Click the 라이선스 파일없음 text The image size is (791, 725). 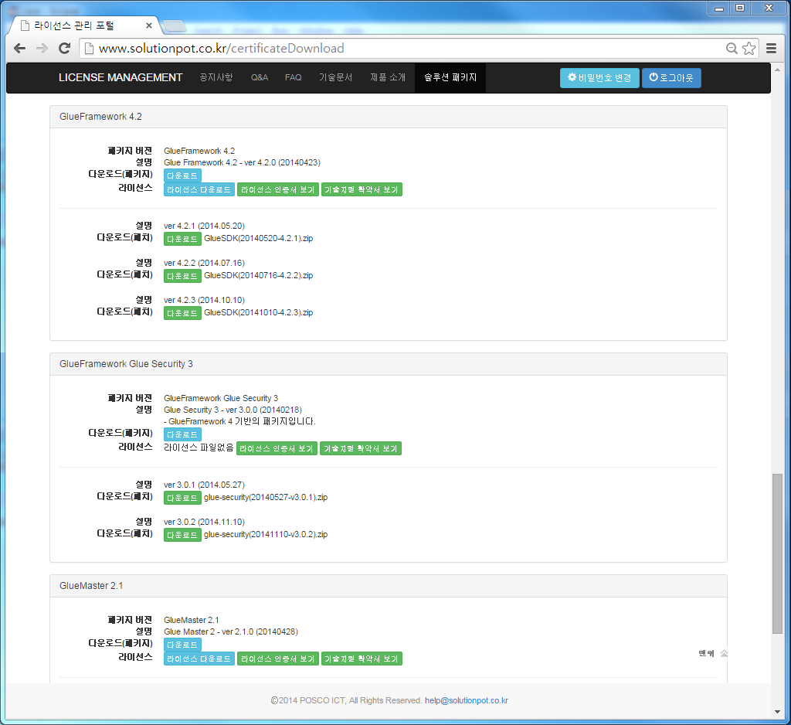199,448
